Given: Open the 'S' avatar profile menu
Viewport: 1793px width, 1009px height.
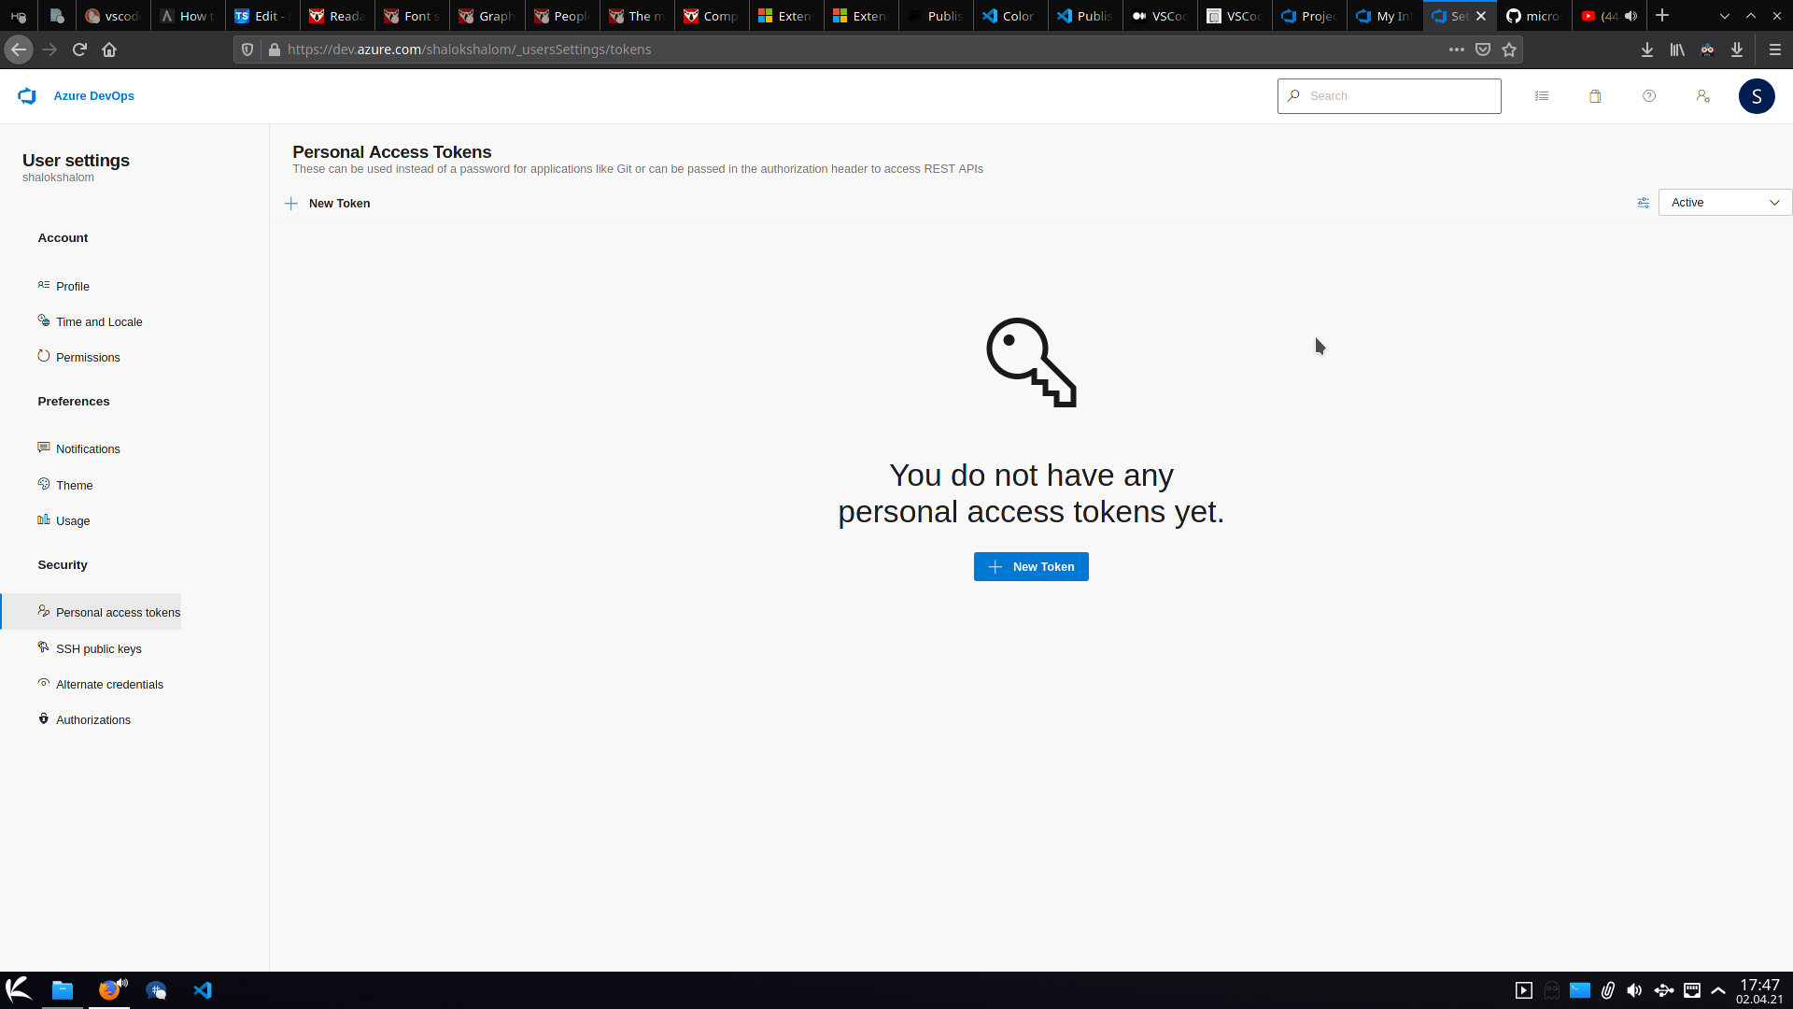Looking at the screenshot, I should coord(1757,96).
